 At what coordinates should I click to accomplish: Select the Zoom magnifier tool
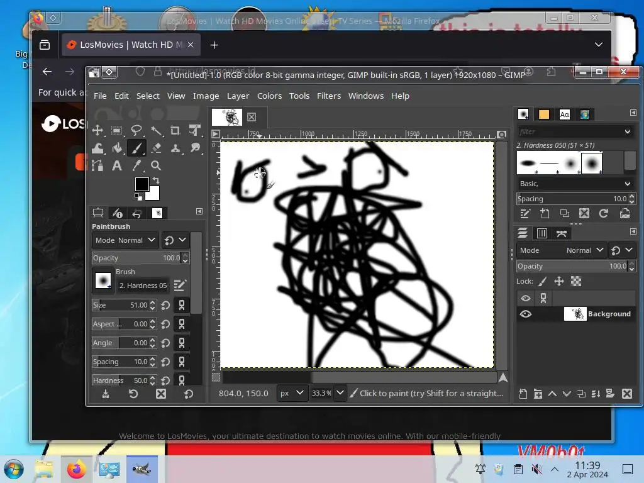click(156, 165)
